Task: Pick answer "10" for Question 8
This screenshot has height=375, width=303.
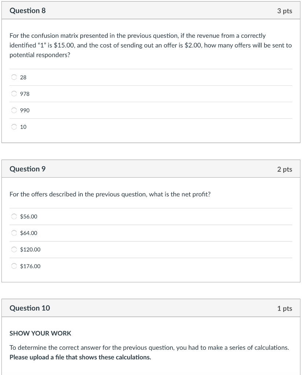Action: tap(14, 127)
